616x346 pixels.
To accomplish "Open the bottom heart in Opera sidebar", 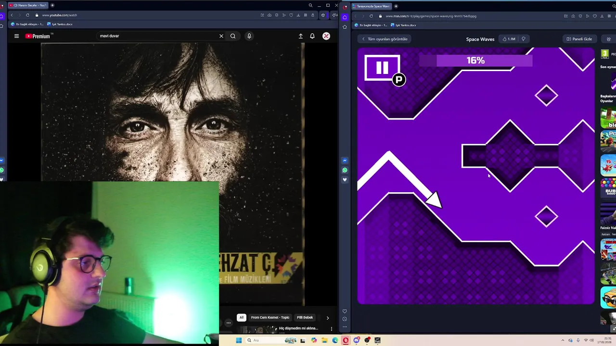I will coord(345,311).
